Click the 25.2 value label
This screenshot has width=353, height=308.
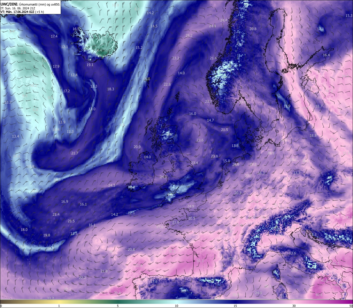tap(189, 35)
